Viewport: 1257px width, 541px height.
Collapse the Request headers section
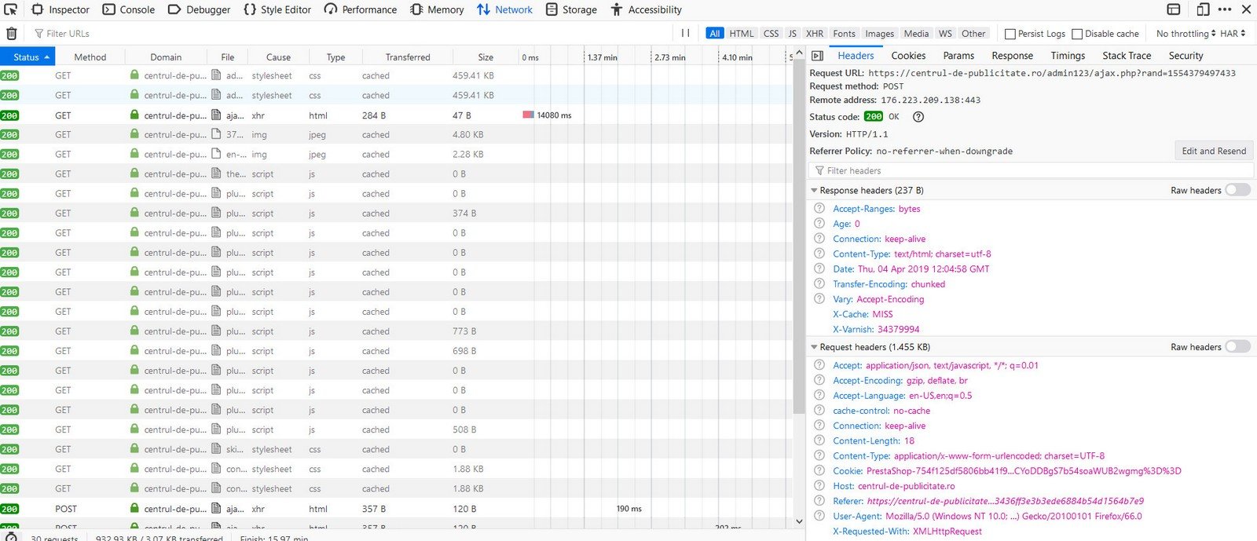click(814, 346)
